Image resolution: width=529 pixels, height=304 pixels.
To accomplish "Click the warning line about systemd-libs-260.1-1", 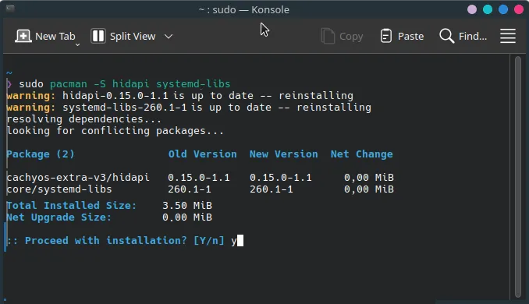I will click(189, 108).
